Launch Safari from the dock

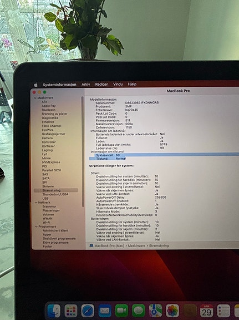click(88, 311)
